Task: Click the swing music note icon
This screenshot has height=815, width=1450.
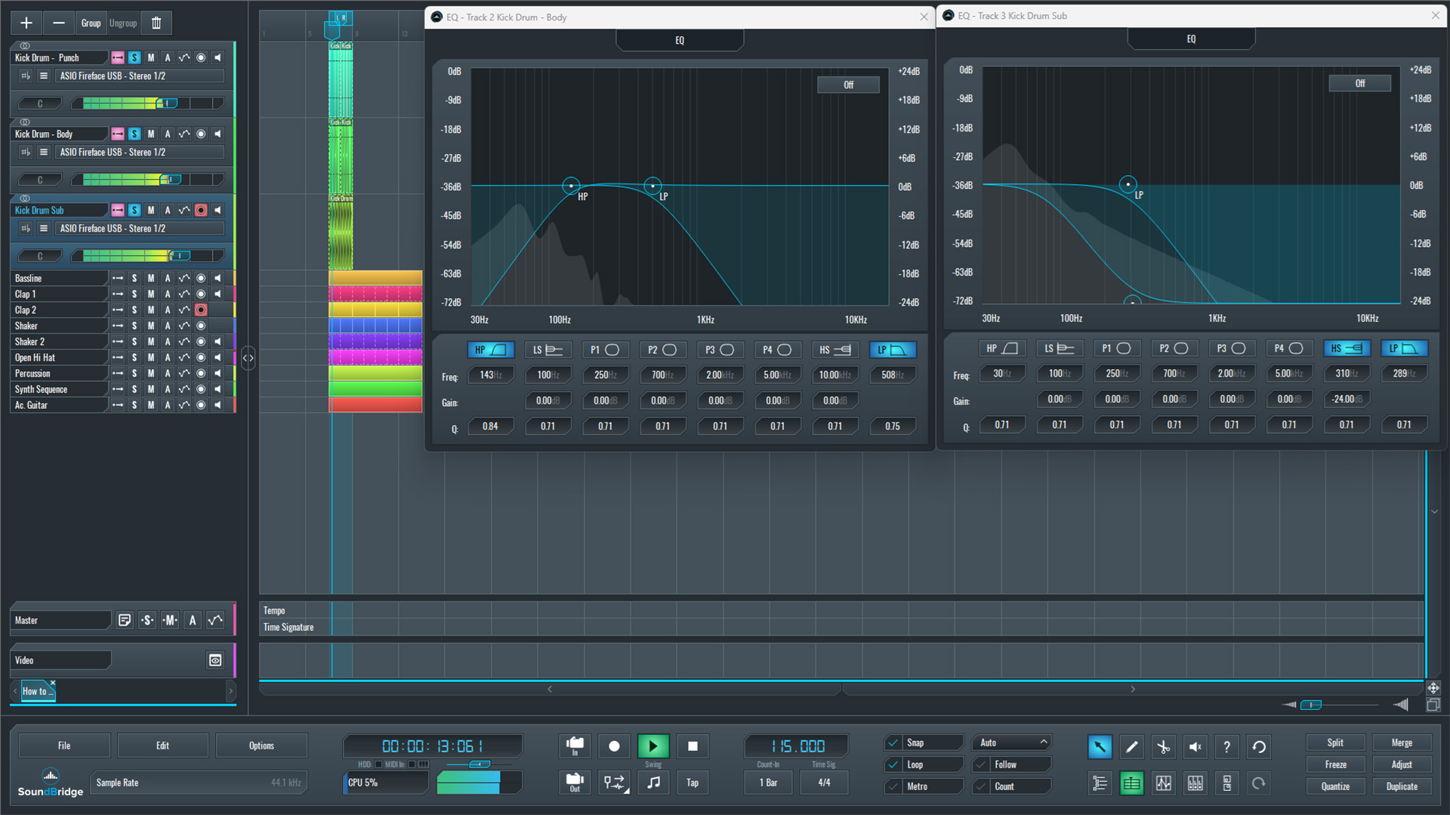Action: coord(653,783)
